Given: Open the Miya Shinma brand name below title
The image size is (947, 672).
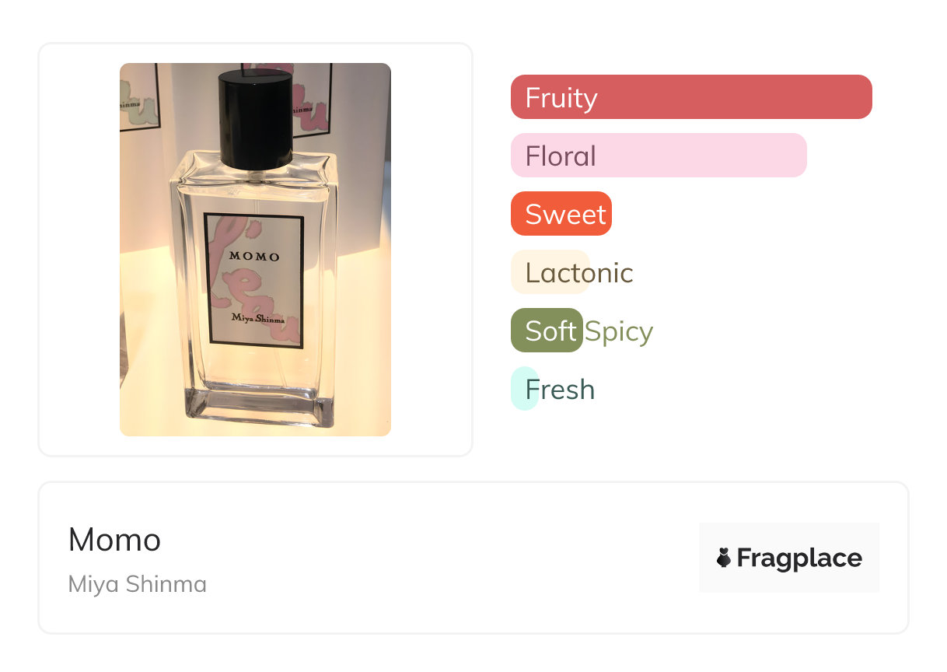Looking at the screenshot, I should click(137, 584).
